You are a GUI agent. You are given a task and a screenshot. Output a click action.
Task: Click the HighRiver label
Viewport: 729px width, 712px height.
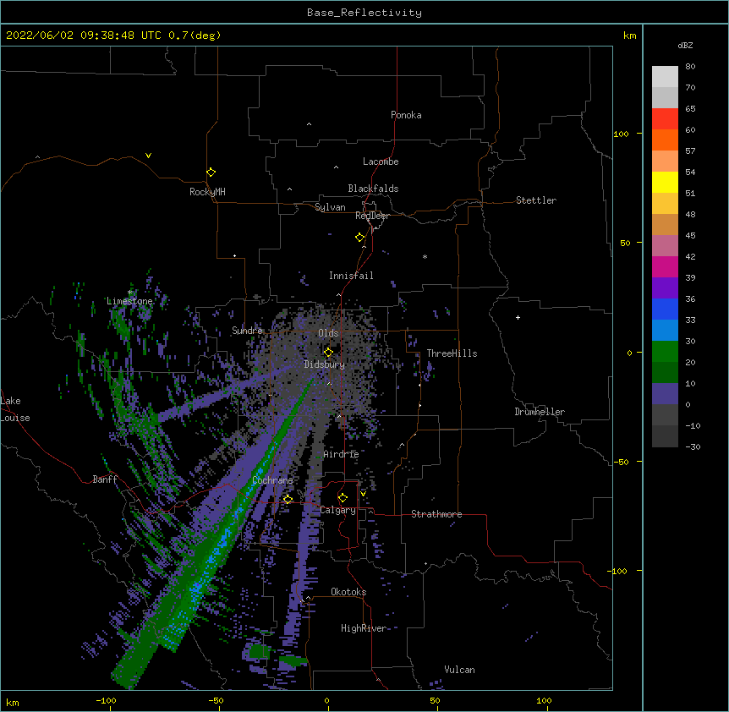pyautogui.click(x=364, y=628)
